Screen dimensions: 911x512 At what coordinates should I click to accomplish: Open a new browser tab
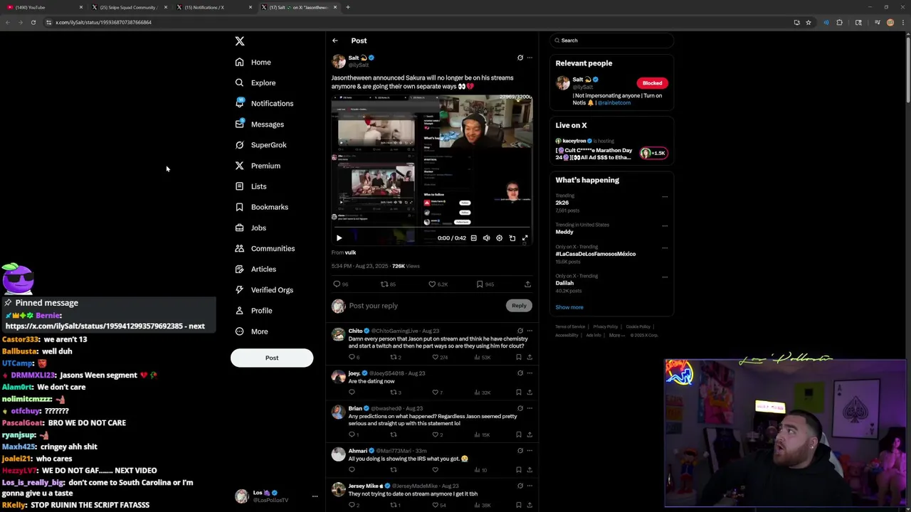(x=348, y=7)
